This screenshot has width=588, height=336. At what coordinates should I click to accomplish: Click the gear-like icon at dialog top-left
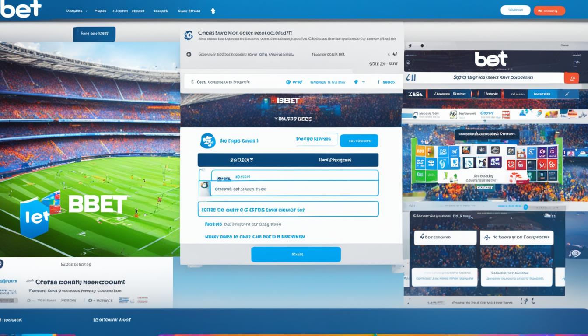189,35
